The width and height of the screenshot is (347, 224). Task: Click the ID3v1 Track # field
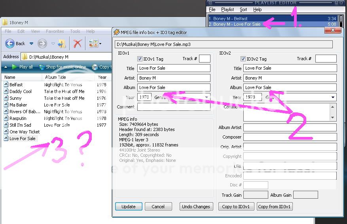click(x=205, y=59)
